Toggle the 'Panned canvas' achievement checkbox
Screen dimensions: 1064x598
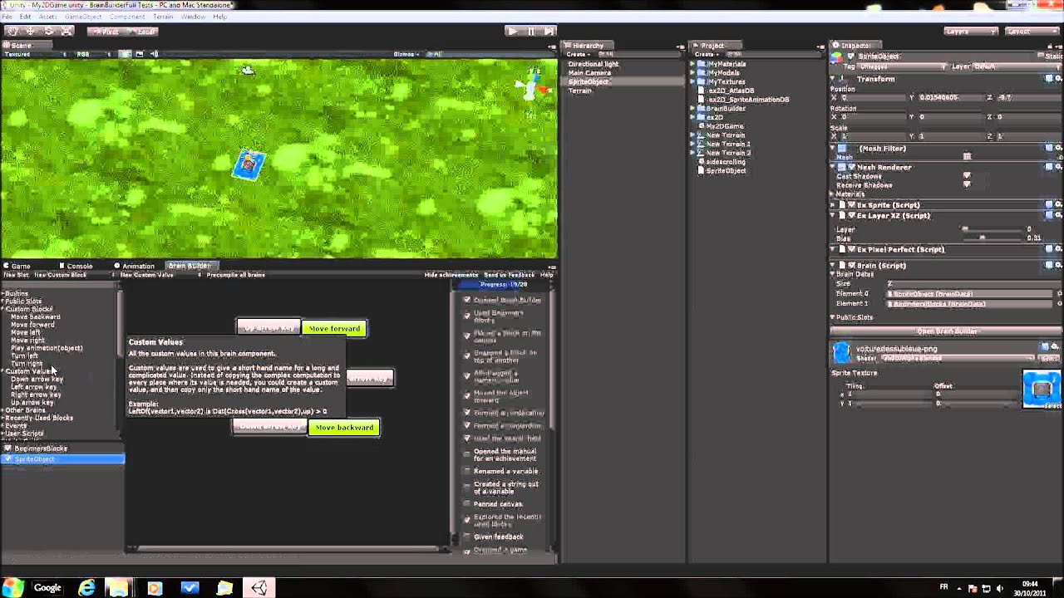coord(466,504)
